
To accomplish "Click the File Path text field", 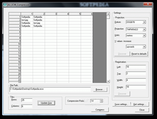I will (x=51, y=89).
